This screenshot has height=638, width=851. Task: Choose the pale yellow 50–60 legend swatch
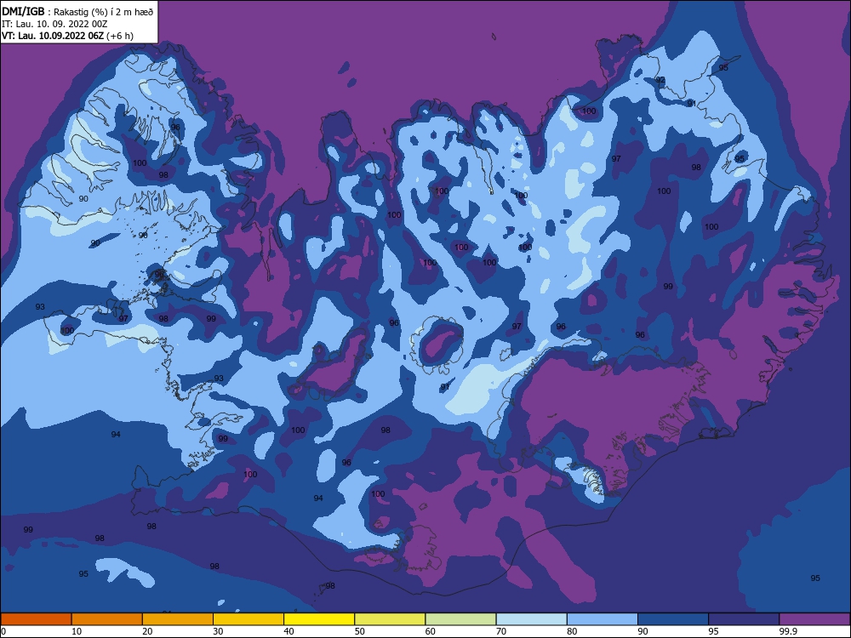point(390,619)
